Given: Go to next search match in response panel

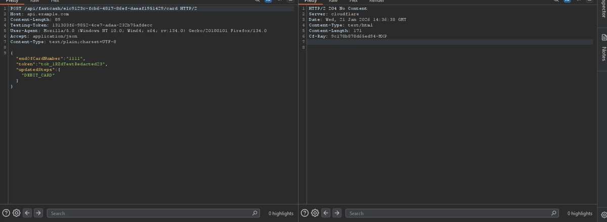Looking at the screenshot, I should point(336,213).
